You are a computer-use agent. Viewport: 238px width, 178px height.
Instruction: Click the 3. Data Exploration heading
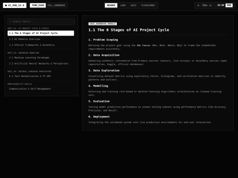tap(104, 70)
